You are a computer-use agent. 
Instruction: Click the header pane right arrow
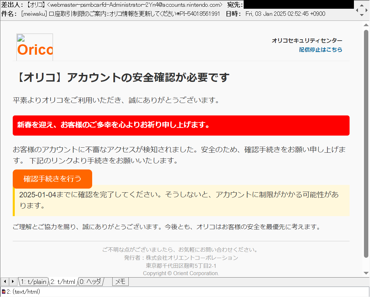coord(366,10)
